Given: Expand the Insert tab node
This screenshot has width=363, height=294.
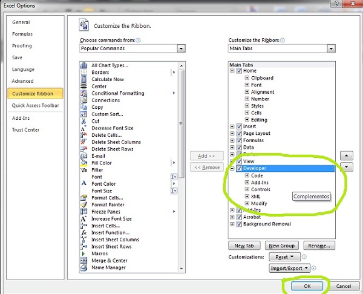Looking at the screenshot, I should coord(232,126).
